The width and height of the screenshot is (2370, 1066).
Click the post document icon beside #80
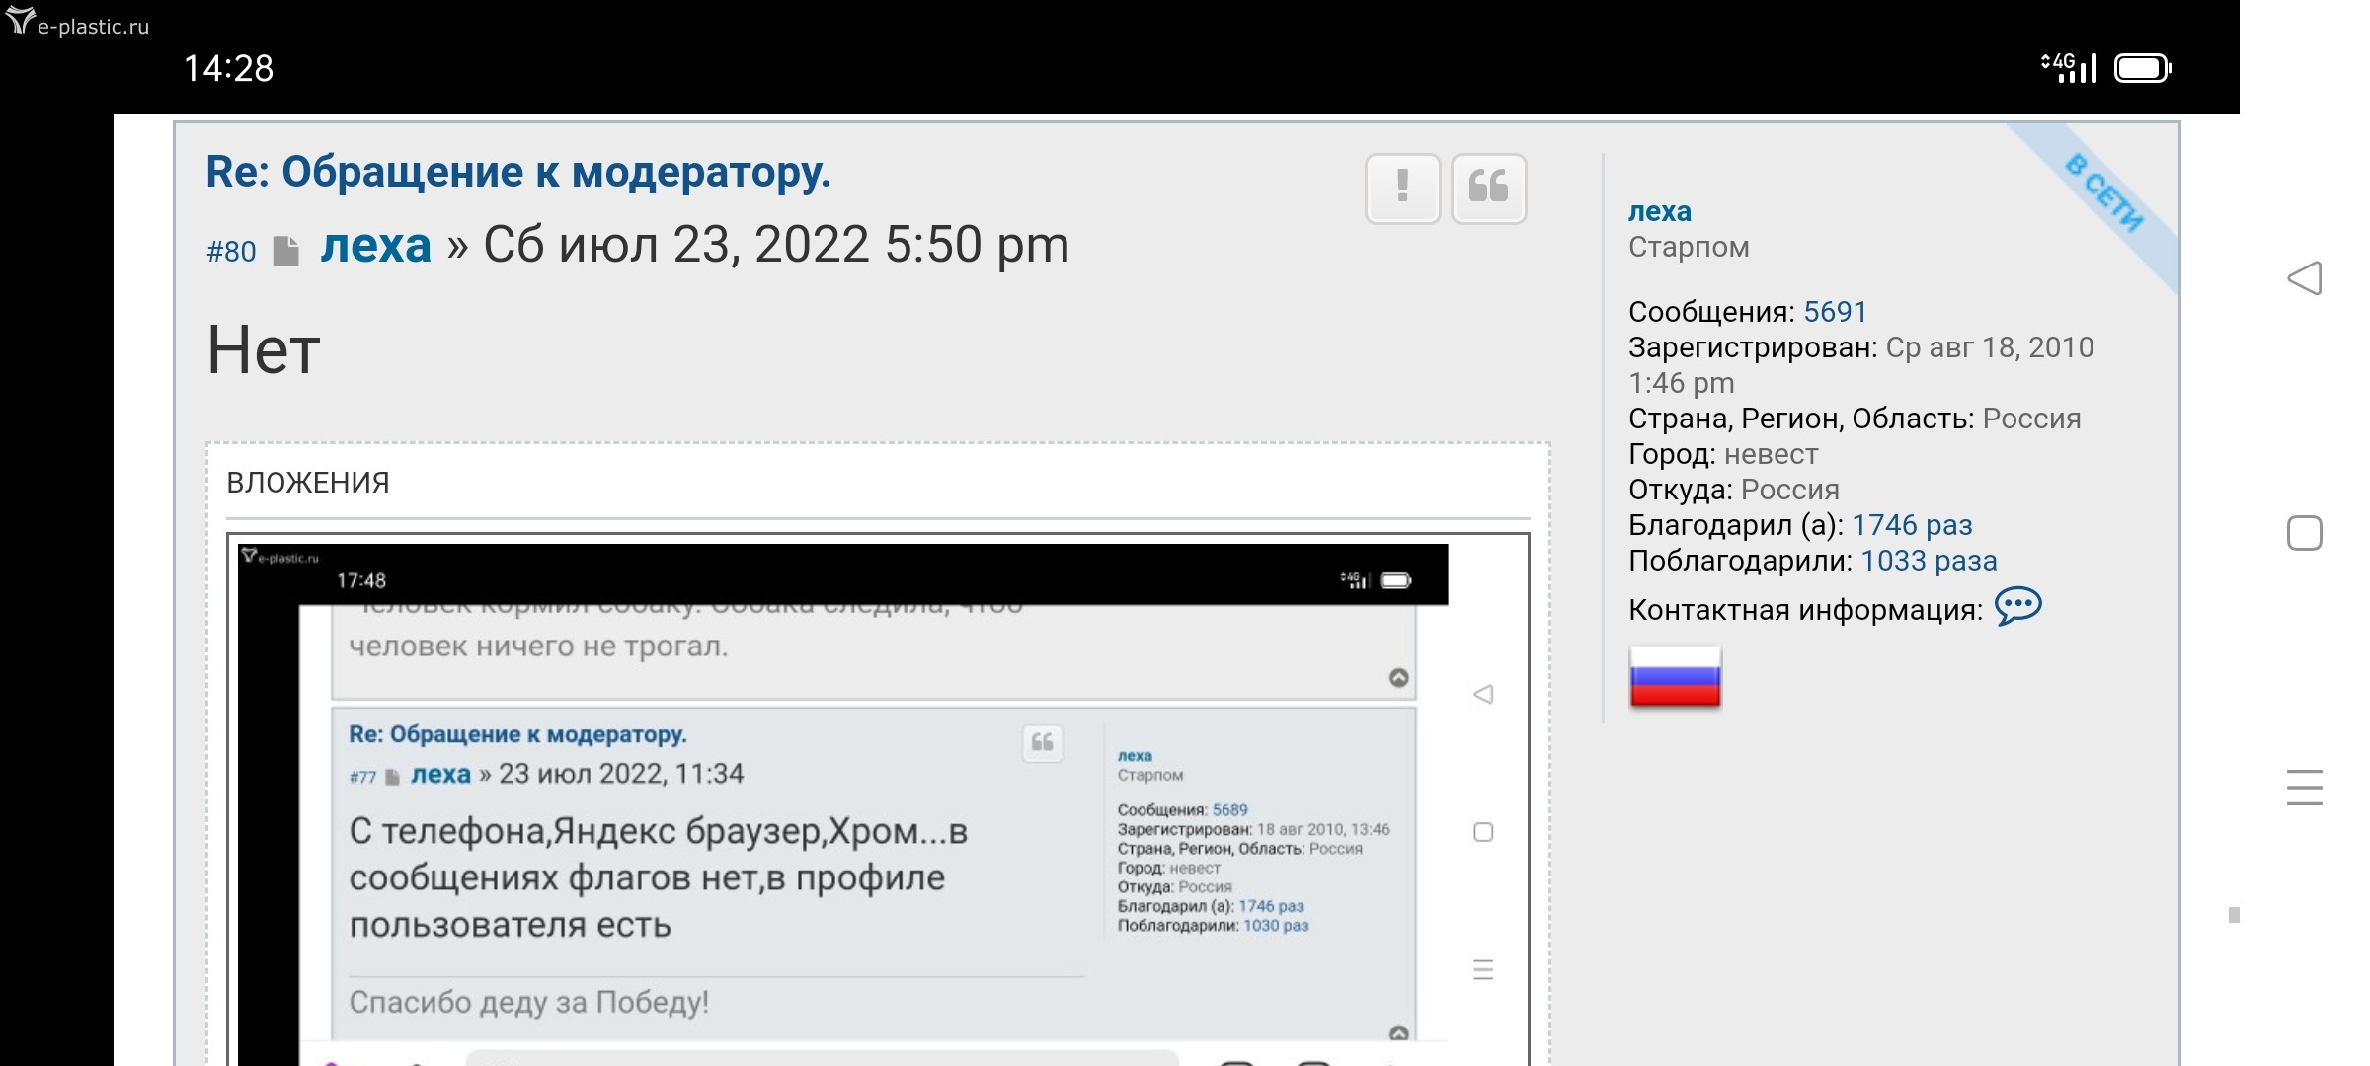coord(286,251)
